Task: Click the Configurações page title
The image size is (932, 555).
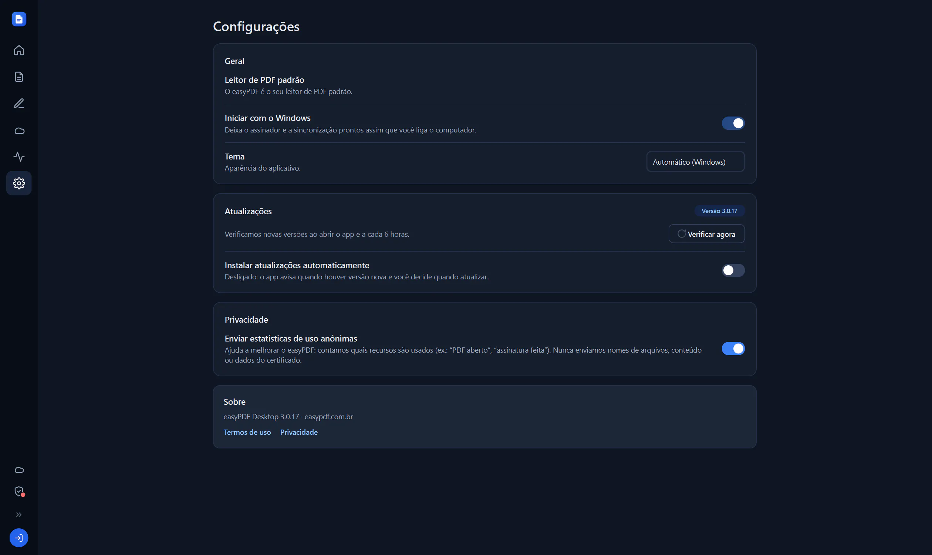Action: [256, 27]
